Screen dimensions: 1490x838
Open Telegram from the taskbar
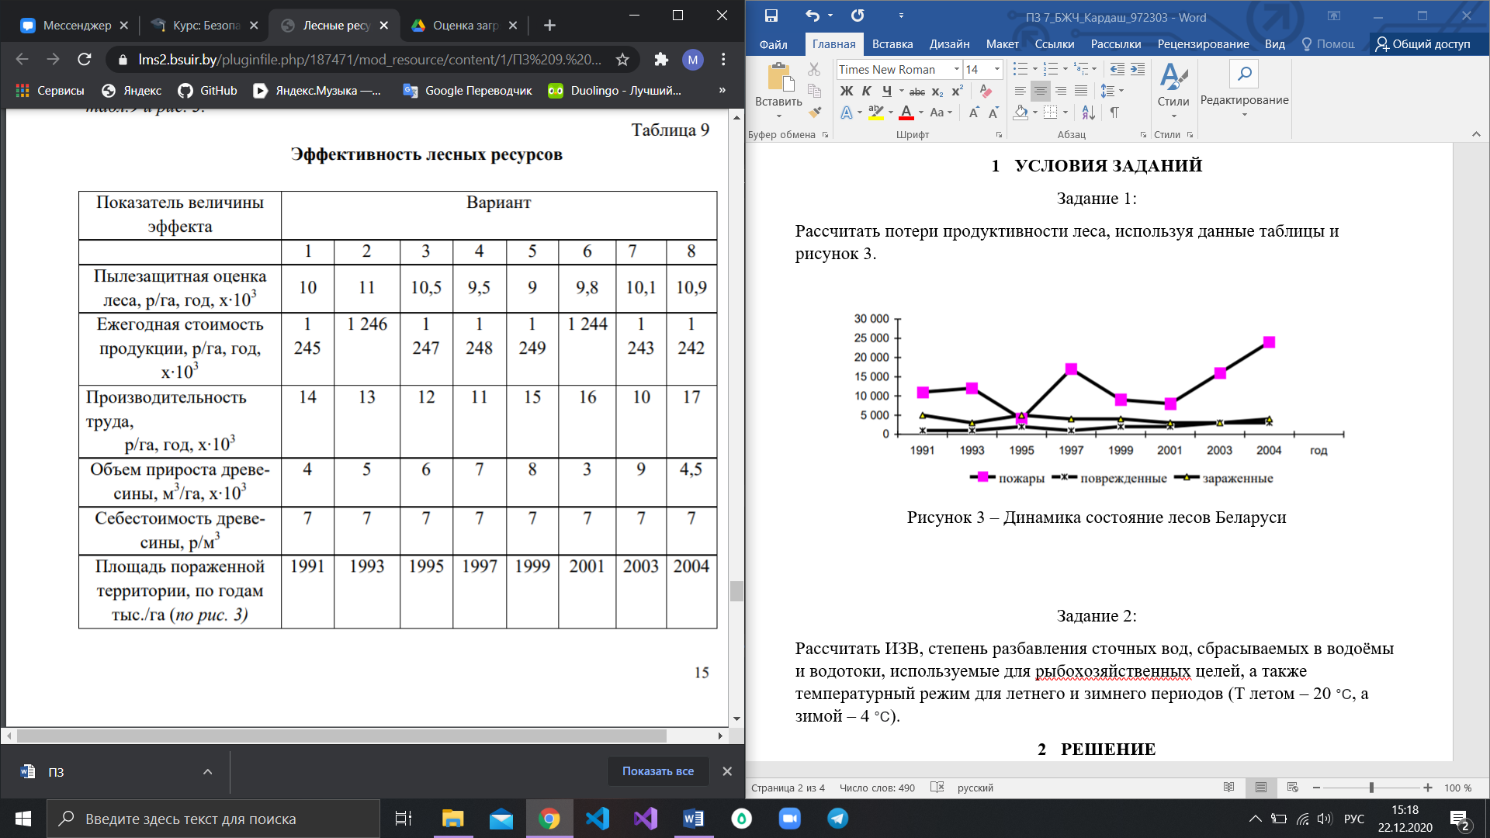(838, 819)
